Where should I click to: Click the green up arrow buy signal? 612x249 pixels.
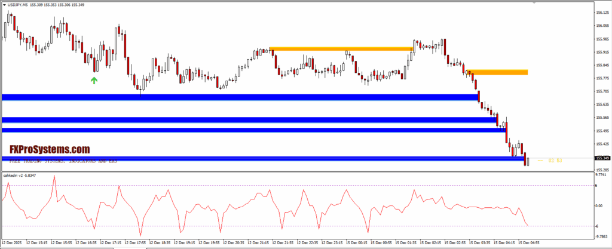[x=94, y=80]
